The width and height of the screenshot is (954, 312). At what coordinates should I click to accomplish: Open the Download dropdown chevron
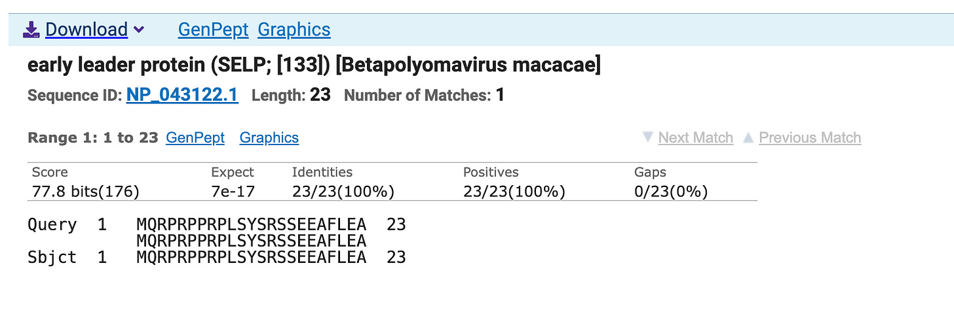(x=138, y=30)
